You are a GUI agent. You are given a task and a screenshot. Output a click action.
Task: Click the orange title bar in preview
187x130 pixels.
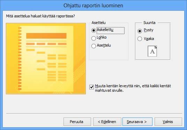(x=46, y=36)
